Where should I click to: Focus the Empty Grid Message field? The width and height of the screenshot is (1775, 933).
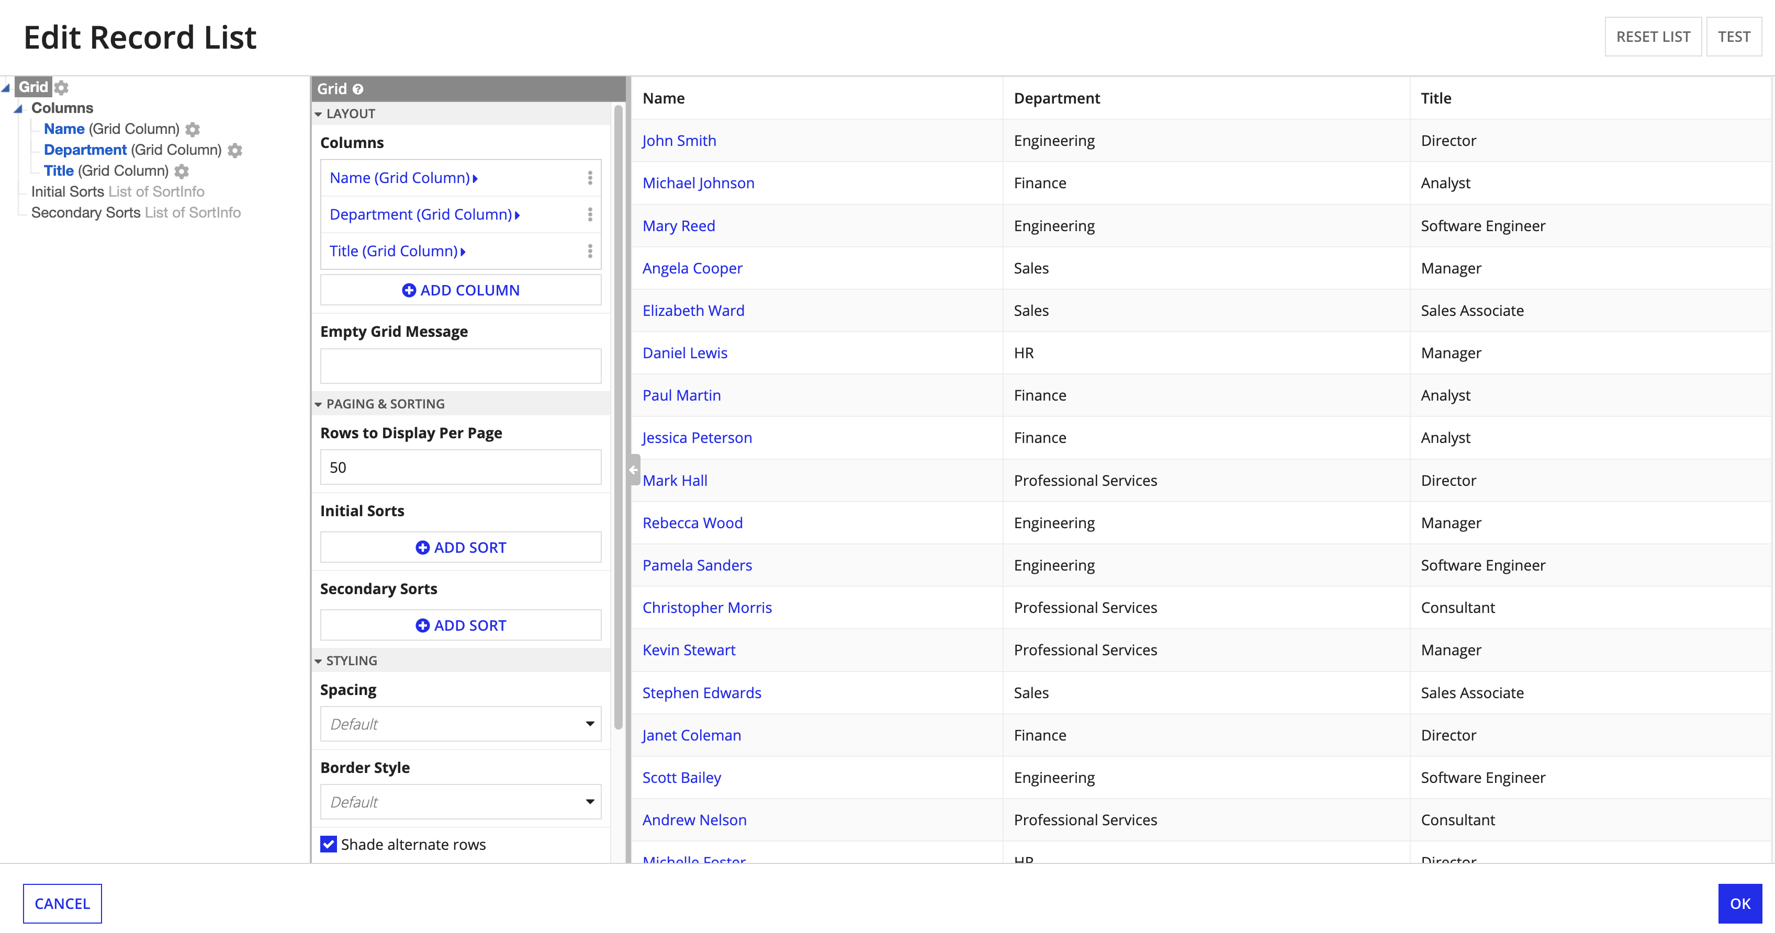point(460,366)
